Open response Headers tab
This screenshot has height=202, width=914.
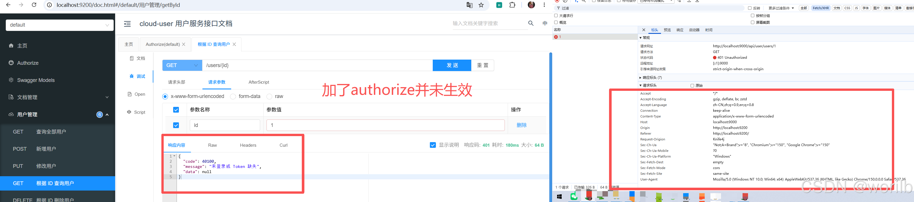pos(248,145)
